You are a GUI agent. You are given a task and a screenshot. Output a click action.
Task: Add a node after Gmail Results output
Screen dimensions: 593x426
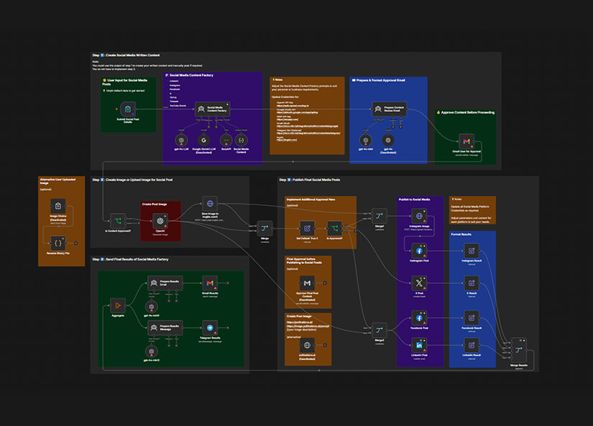tap(228, 283)
